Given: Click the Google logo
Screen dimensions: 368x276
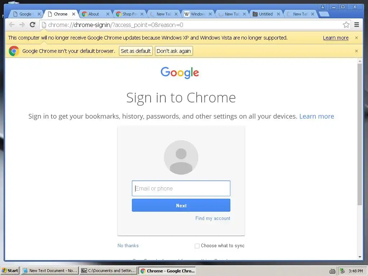Looking at the screenshot, I should [x=180, y=73].
